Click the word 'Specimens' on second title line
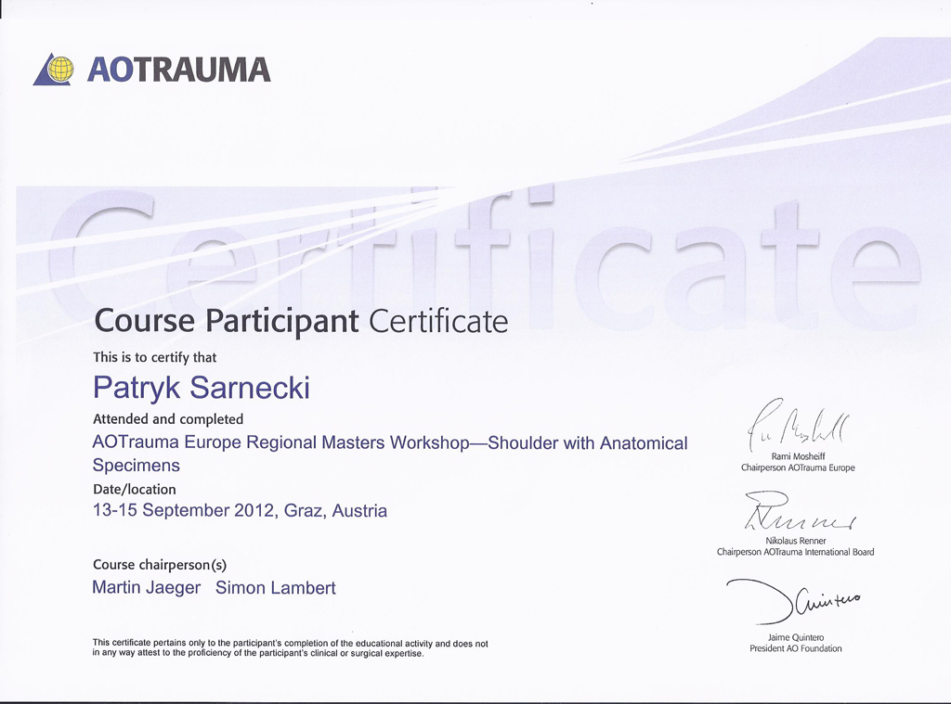The image size is (951, 704). [137, 466]
